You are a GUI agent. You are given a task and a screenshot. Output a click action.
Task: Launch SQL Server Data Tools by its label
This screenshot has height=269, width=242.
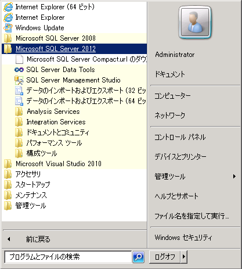[60, 70]
